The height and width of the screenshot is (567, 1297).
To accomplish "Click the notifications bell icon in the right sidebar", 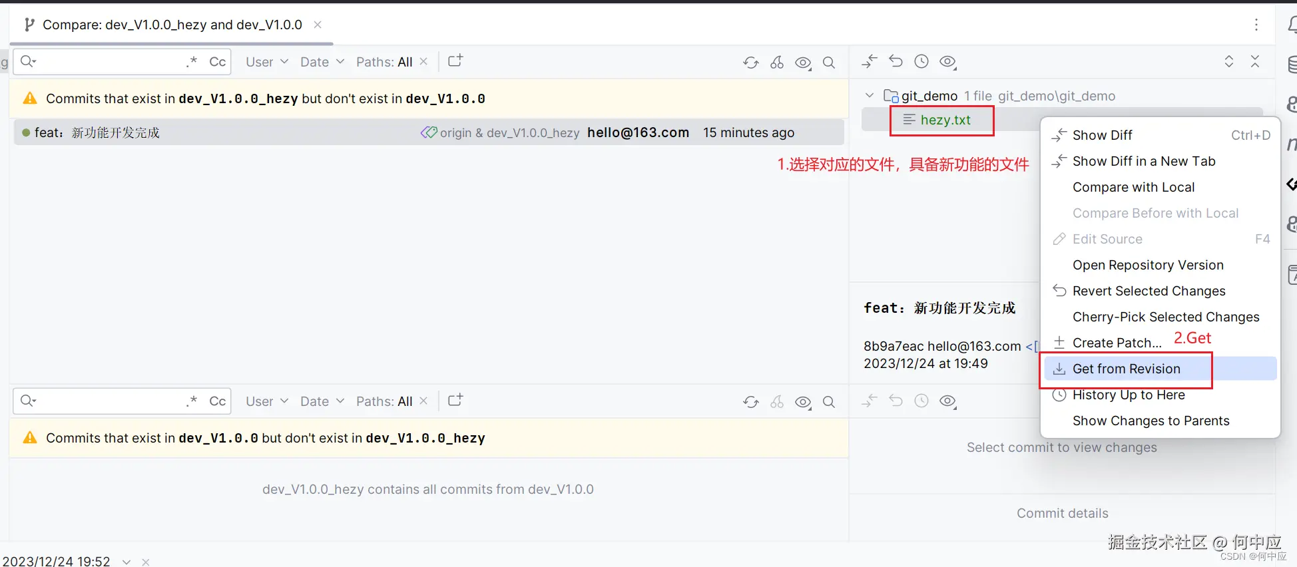I will pos(1291,25).
